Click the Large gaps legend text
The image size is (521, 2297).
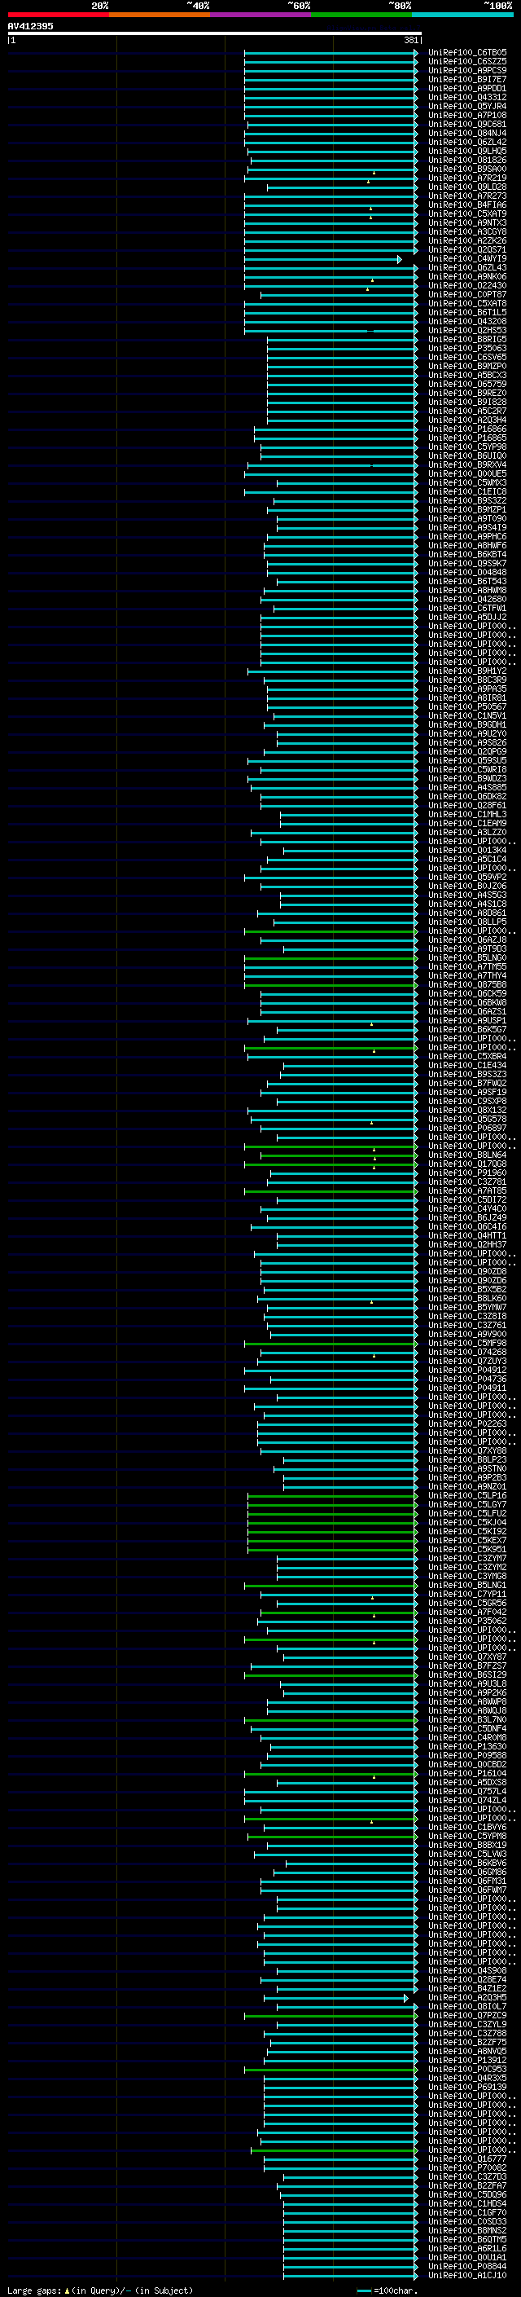point(100,2290)
